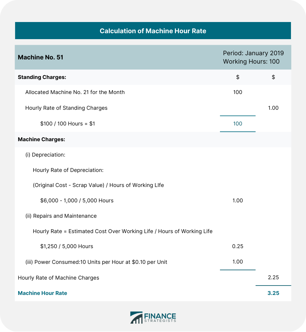Select the Period: January 2019 text
This screenshot has width=306, height=332.
(x=253, y=53)
